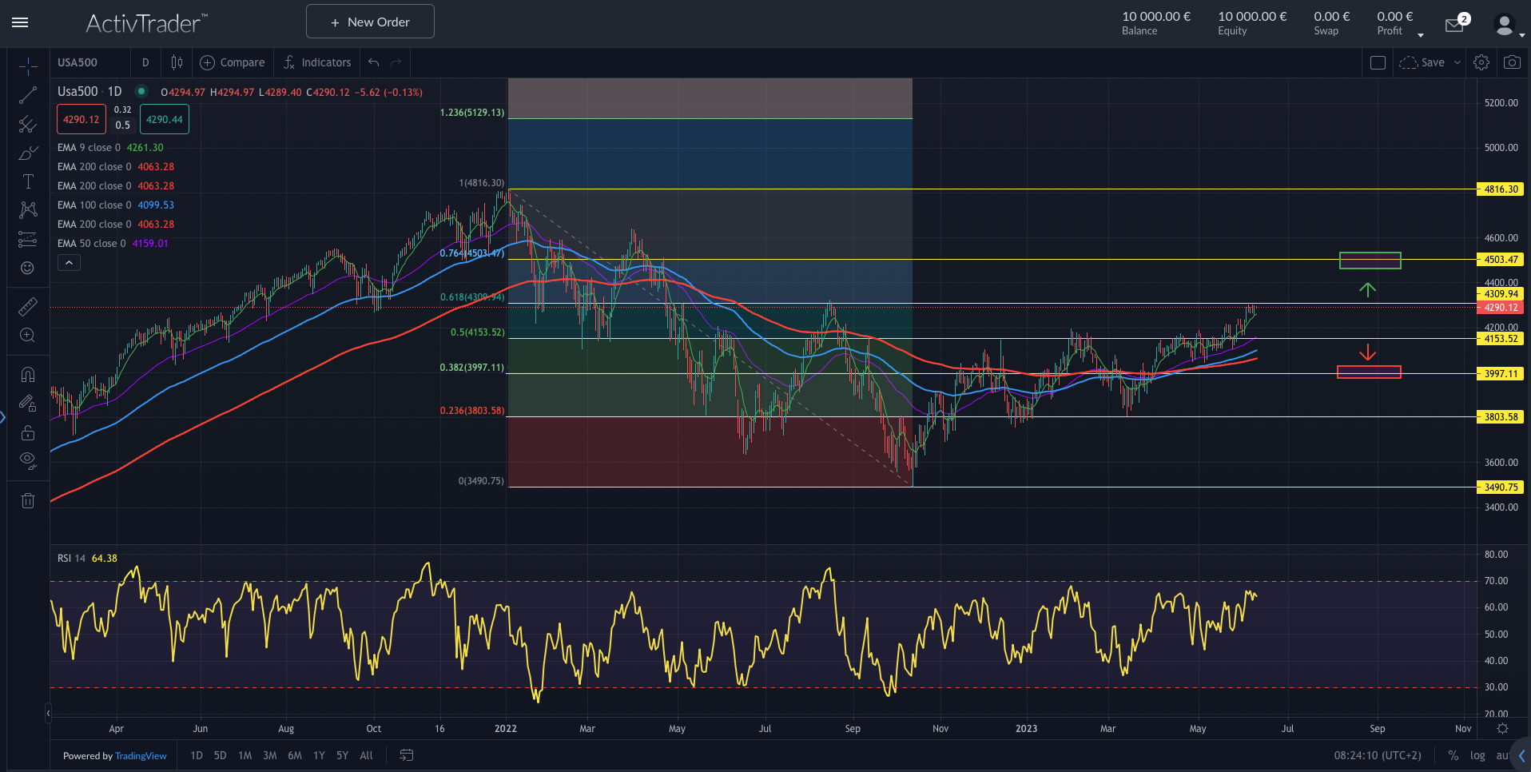Select the crosshair cursor tool
Screen dimensions: 1531x772
(x=28, y=67)
